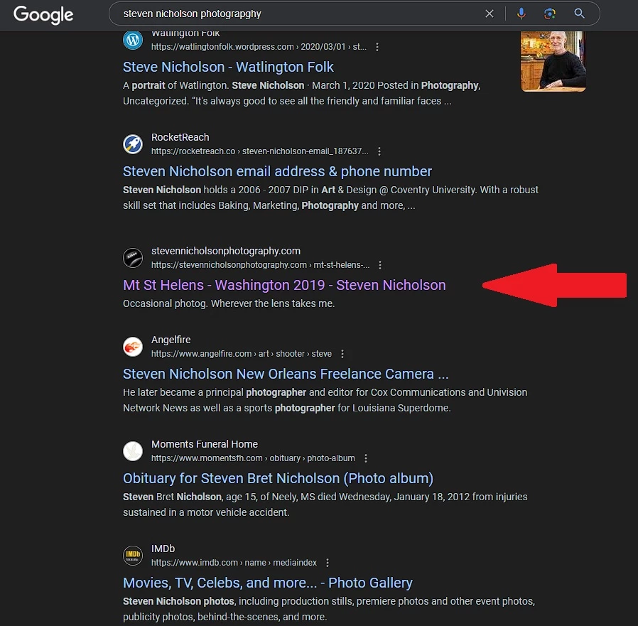Viewport: 638px width, 626px height.
Task: Click the RocketReach site name
Action: [x=180, y=137]
